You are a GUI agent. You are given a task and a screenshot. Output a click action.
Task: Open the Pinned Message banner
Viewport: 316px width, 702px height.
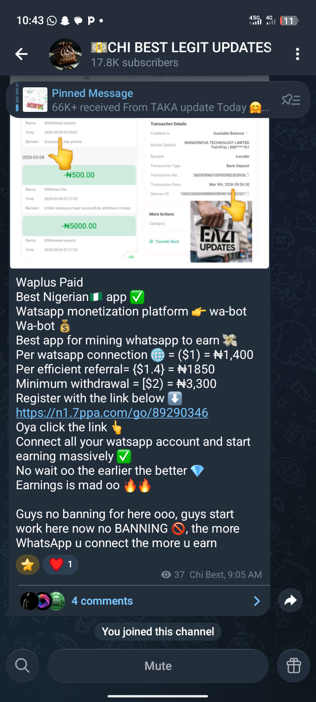(158, 100)
